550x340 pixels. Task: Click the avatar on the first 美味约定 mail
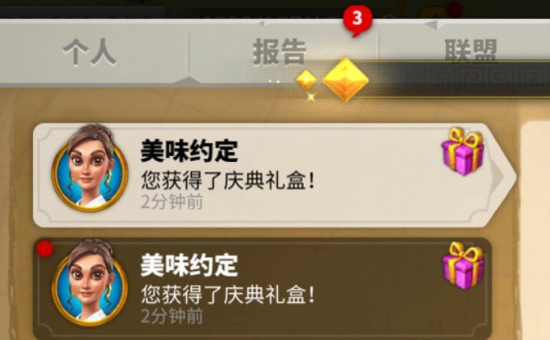click(89, 169)
